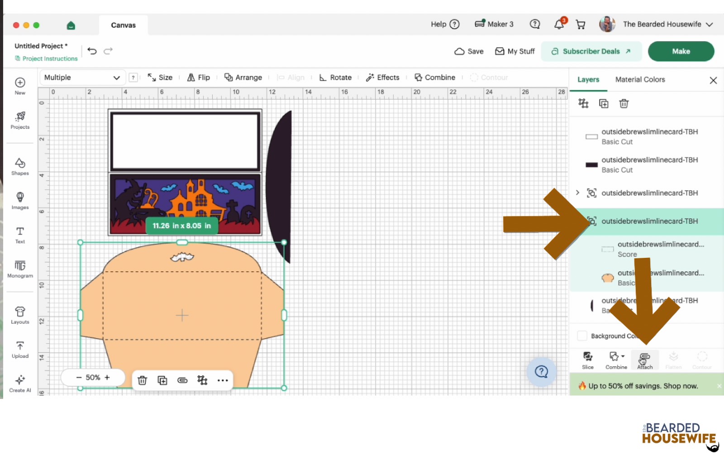Open Subscriber Deals
This screenshot has height=460, width=724.
tap(591, 51)
